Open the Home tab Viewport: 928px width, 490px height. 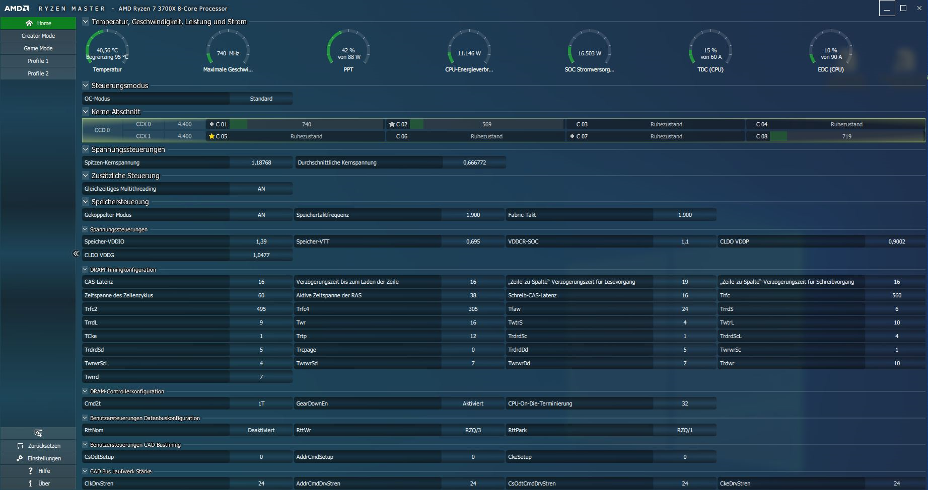(38, 23)
